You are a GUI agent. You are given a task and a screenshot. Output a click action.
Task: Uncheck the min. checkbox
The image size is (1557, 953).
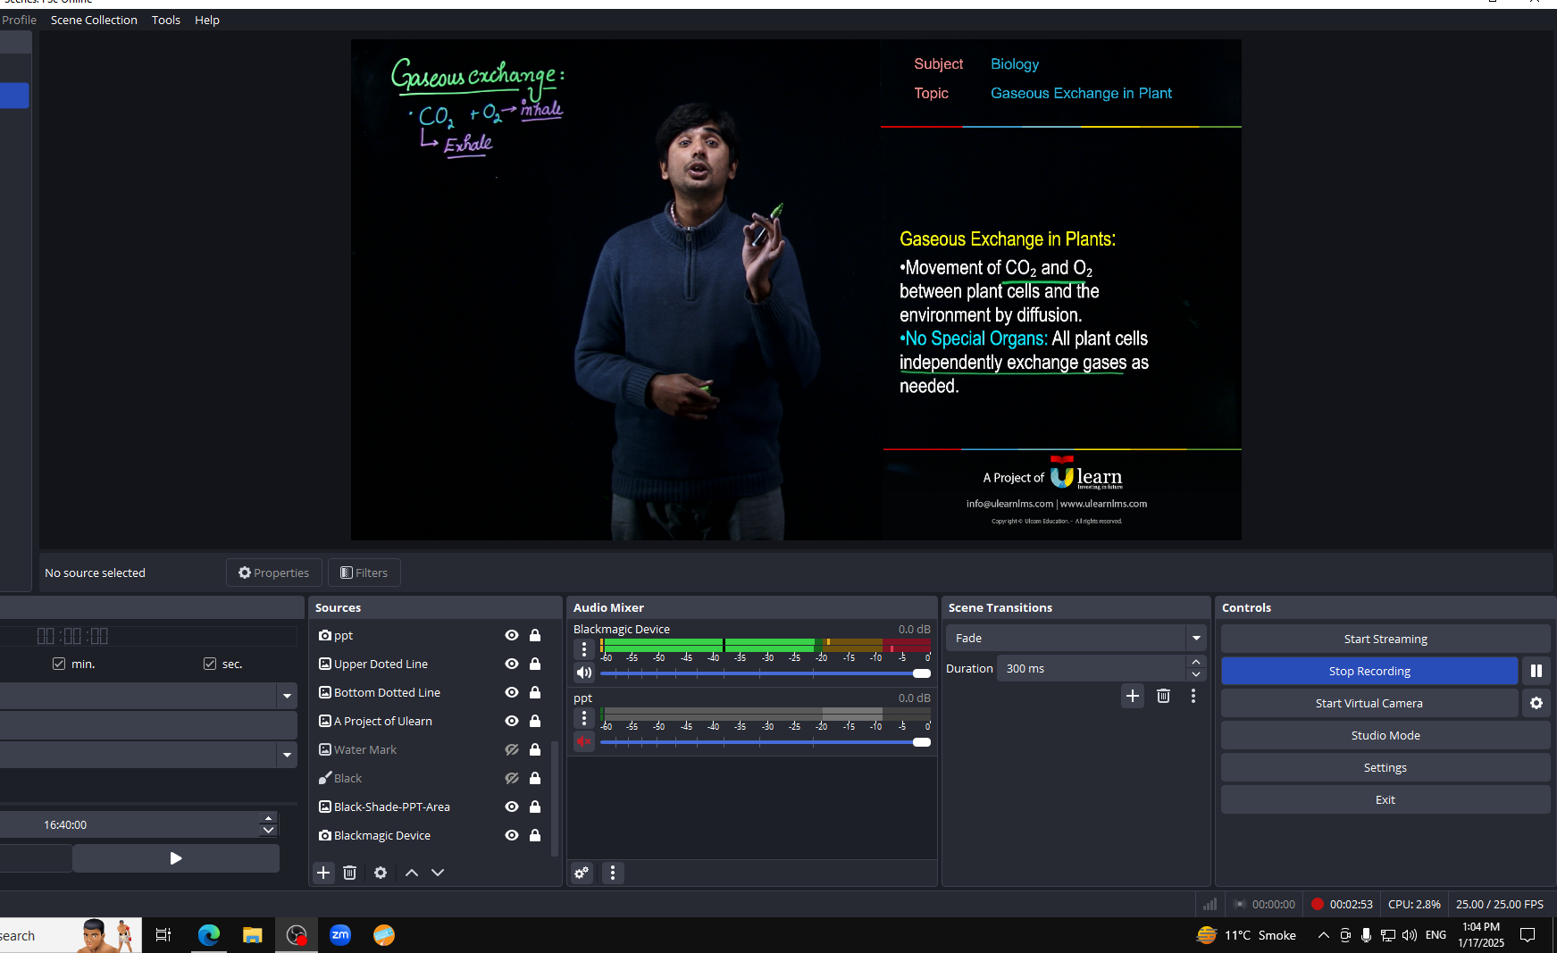59,664
